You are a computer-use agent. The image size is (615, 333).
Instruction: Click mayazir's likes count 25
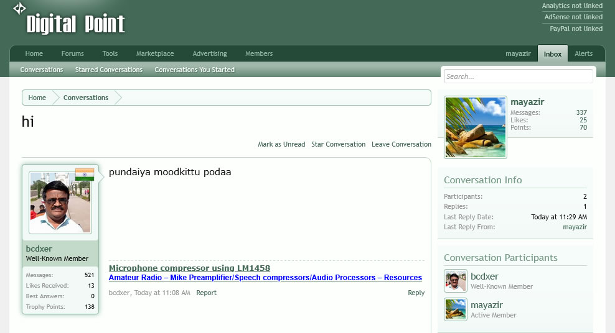point(583,120)
